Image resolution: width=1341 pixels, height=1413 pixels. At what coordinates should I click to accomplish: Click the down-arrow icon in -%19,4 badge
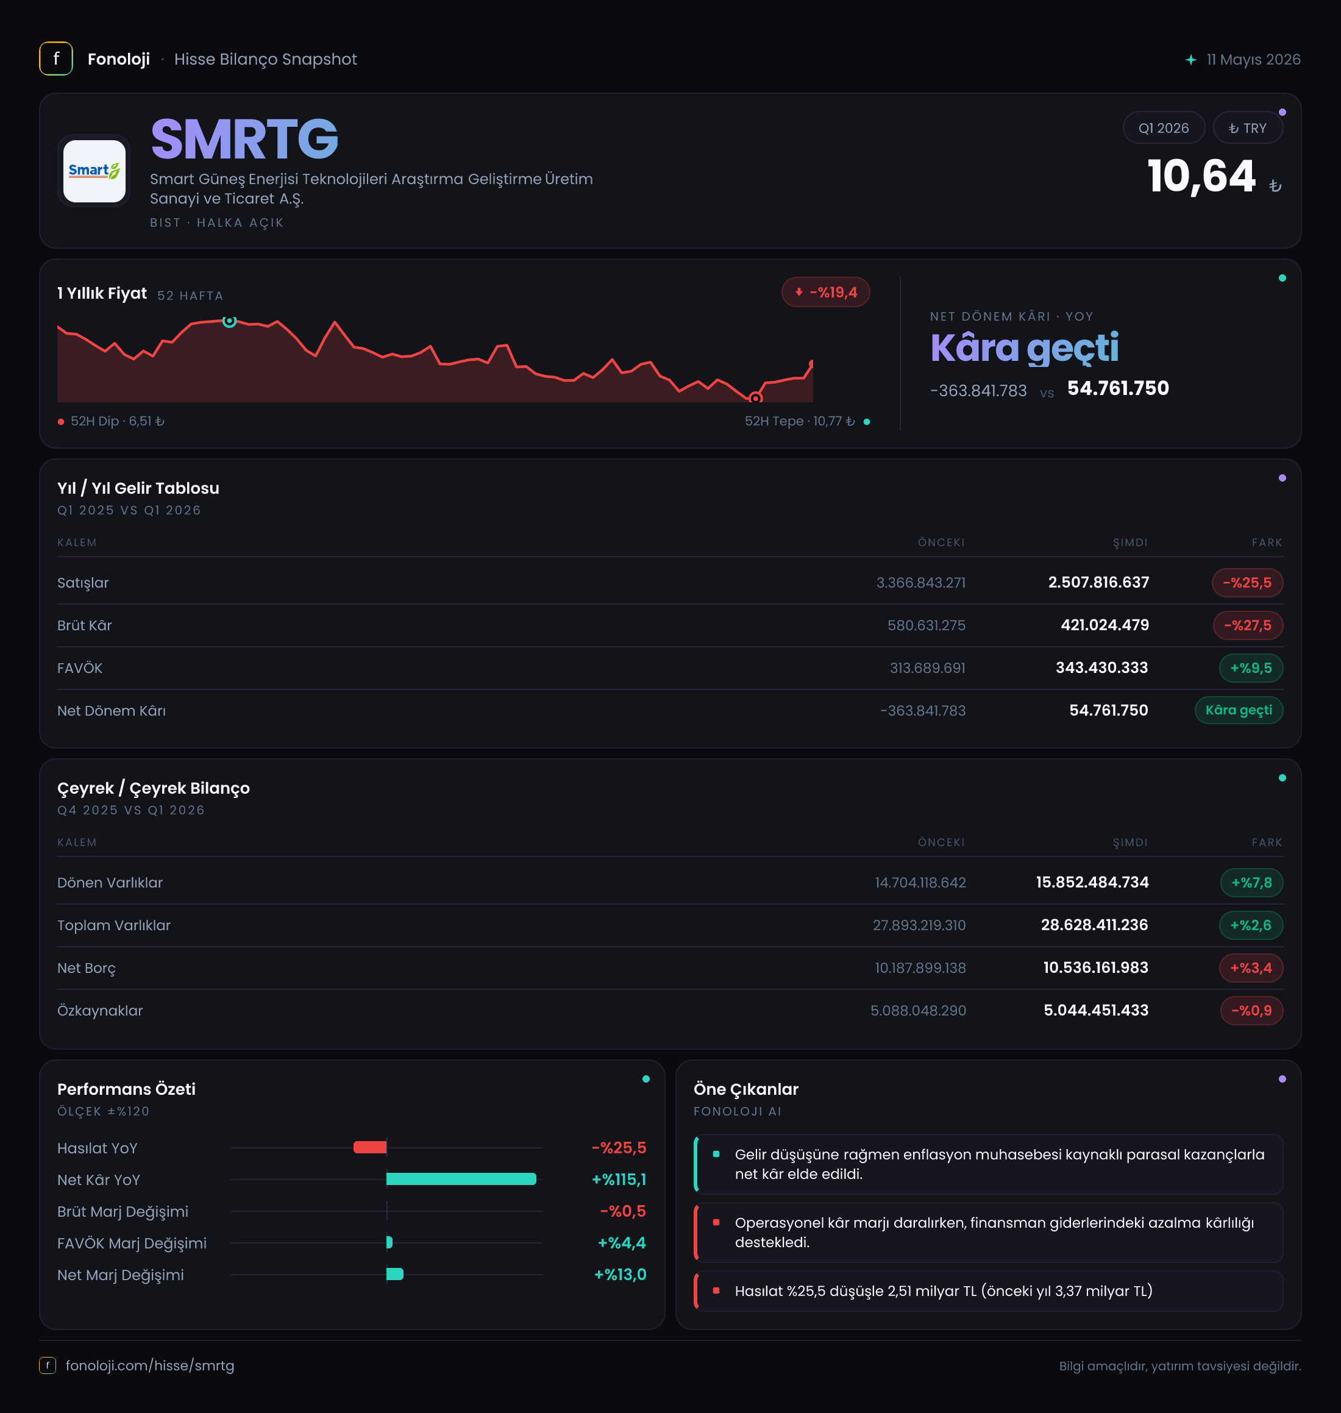799,293
